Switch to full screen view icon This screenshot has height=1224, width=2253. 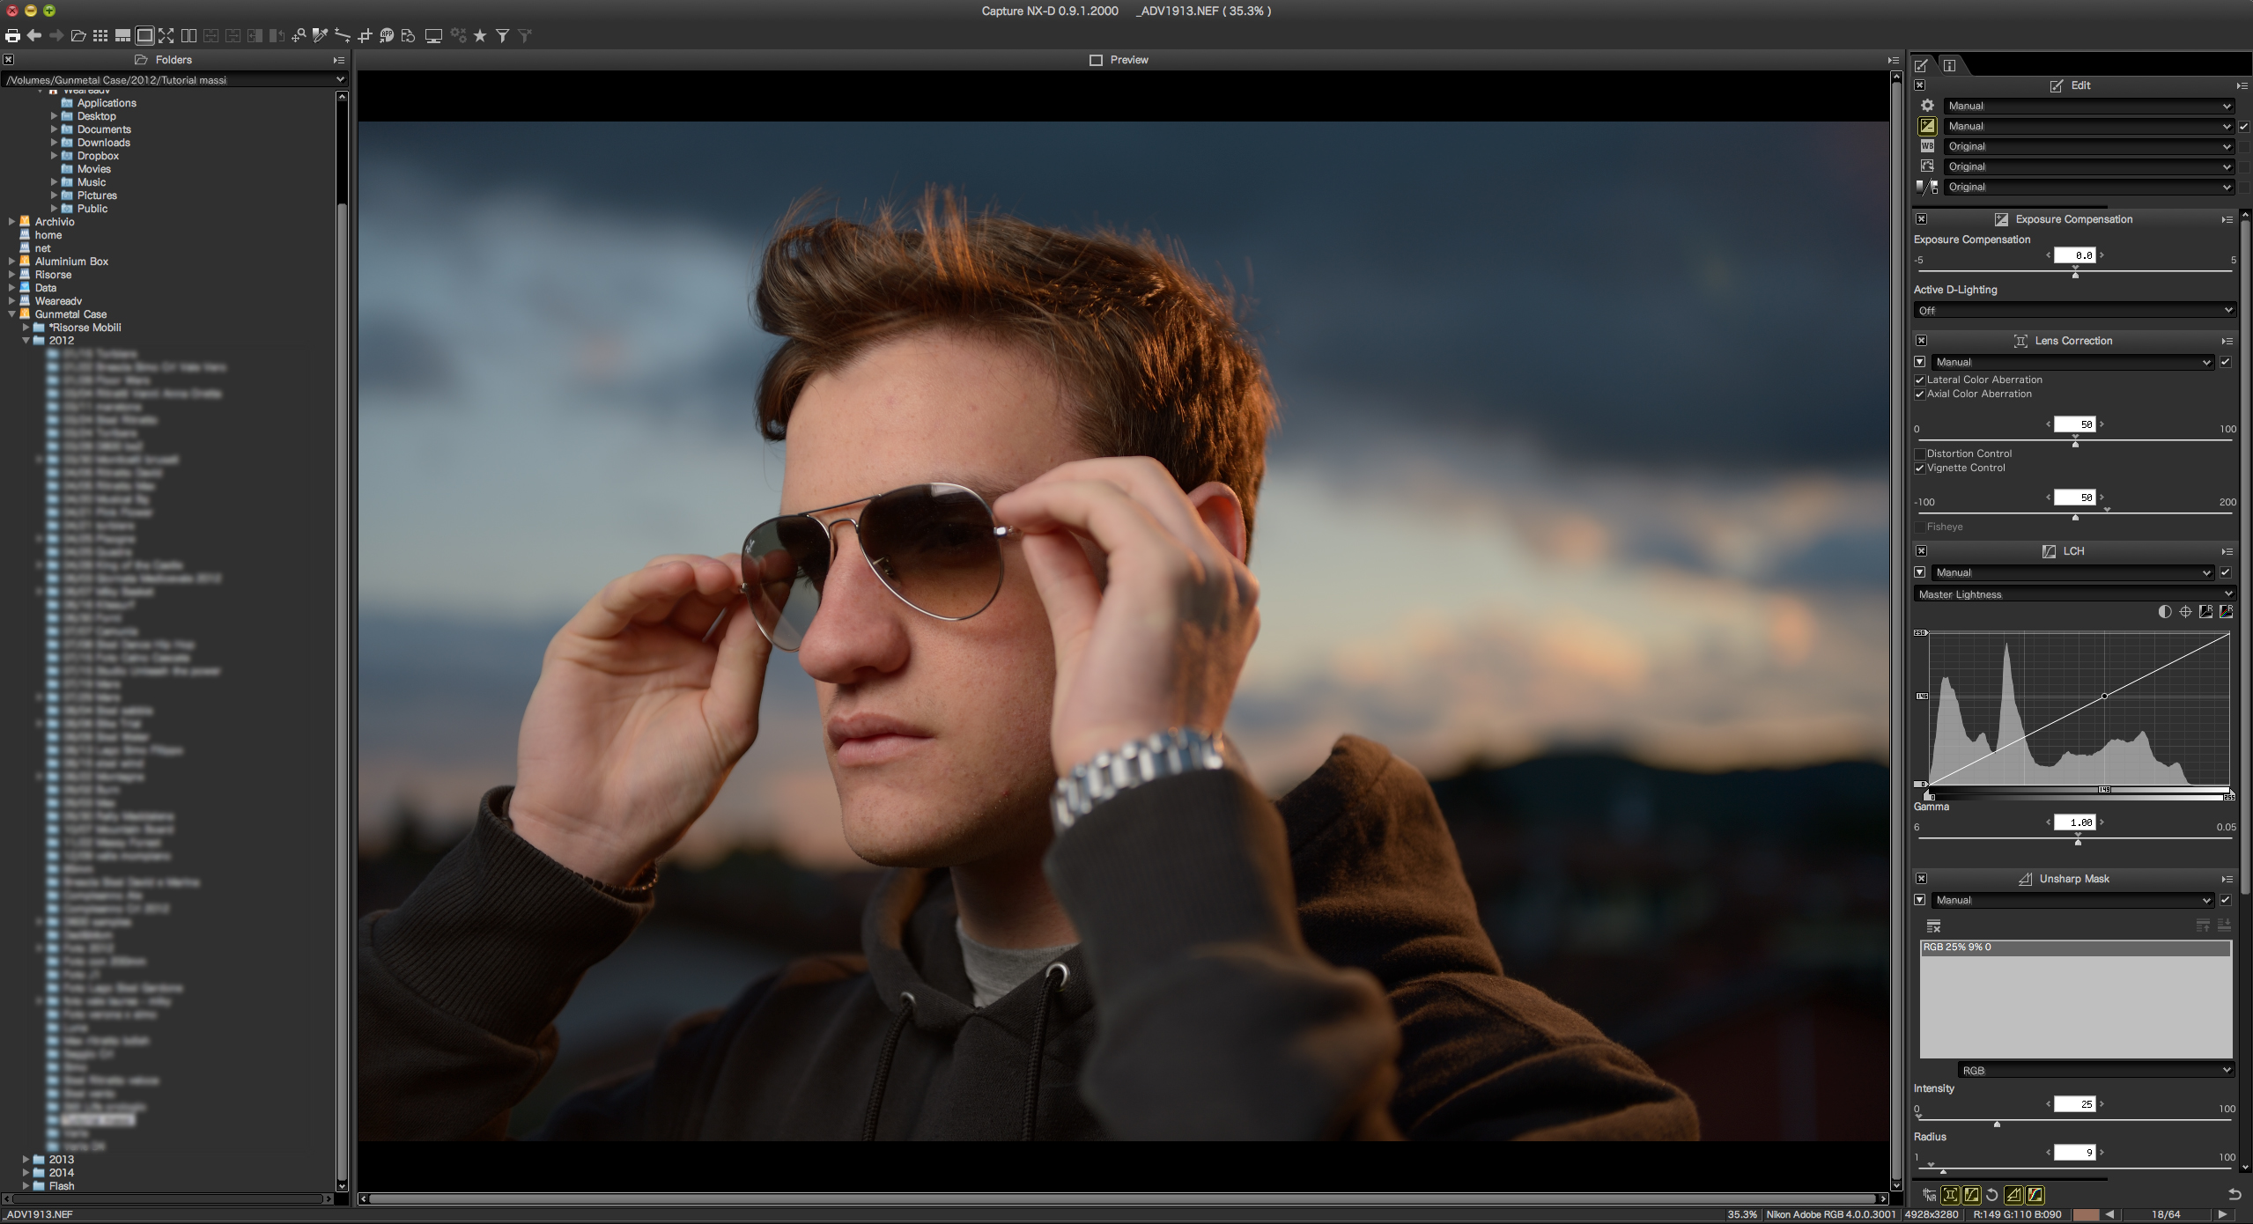point(166,36)
